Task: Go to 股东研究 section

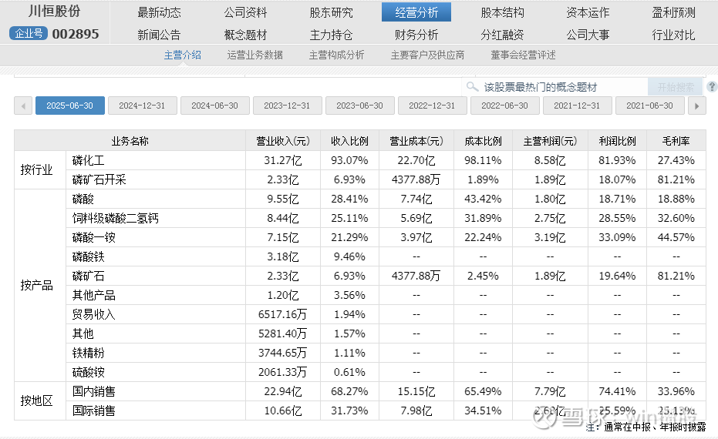Action: click(331, 12)
